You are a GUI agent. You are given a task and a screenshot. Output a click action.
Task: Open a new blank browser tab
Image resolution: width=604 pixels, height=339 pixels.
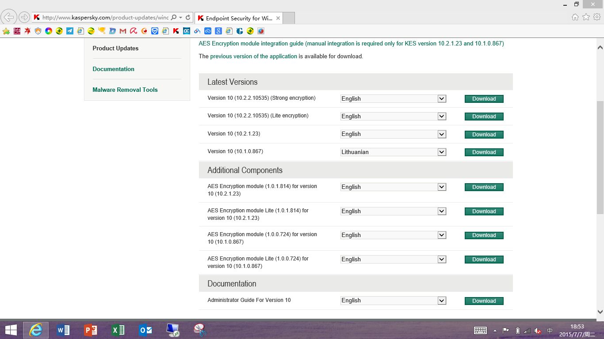point(289,18)
